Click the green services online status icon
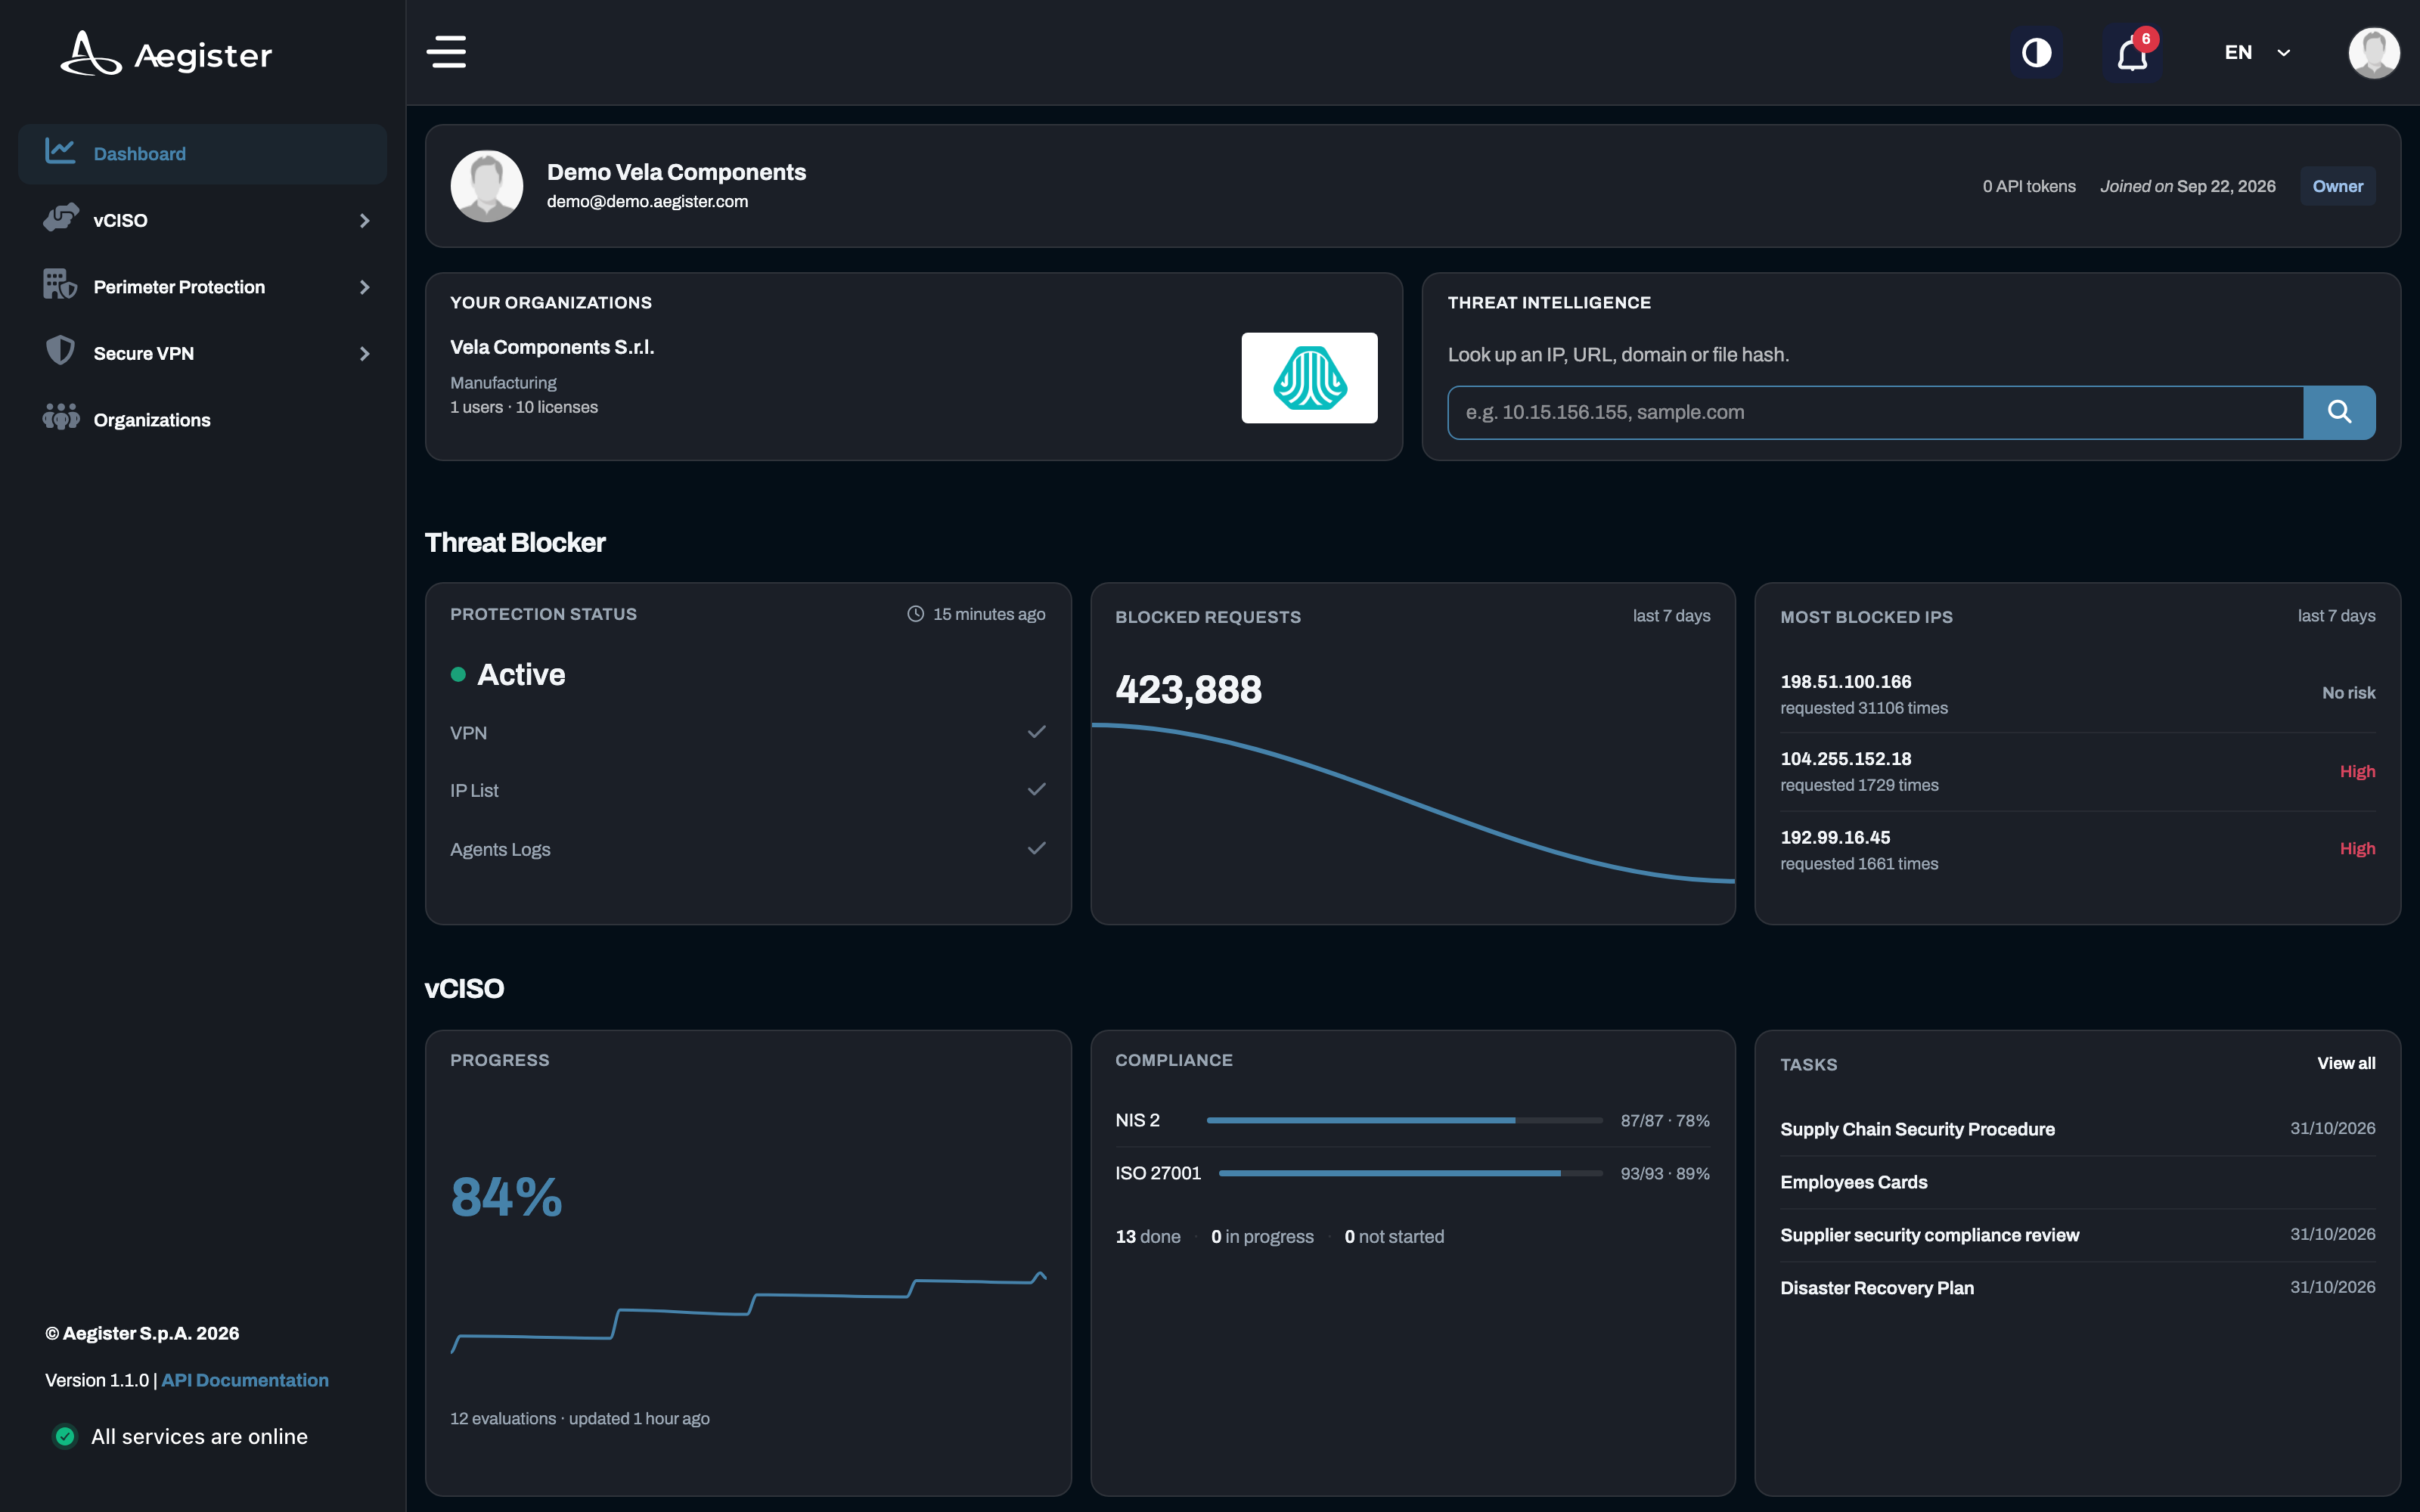The height and width of the screenshot is (1512, 2420). [65, 1436]
